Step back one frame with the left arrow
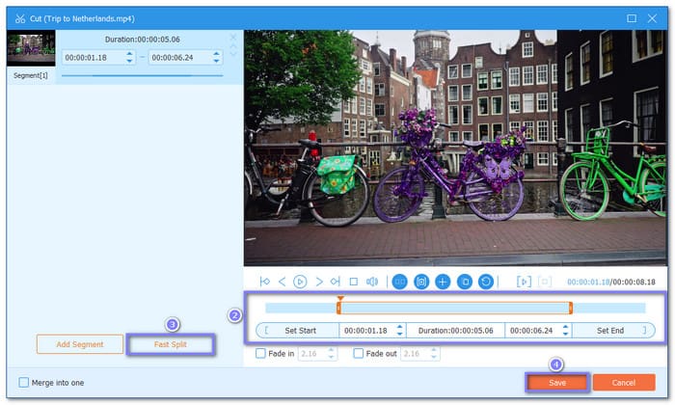 click(282, 282)
